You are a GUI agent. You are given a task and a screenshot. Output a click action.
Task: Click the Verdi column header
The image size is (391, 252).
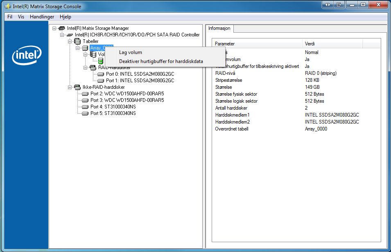click(332, 44)
